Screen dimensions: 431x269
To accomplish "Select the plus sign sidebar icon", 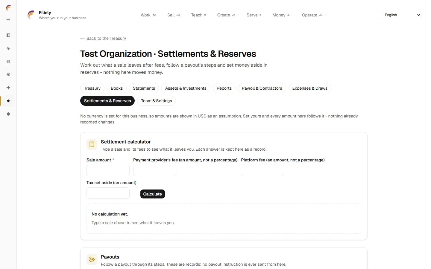I will click(8, 88).
